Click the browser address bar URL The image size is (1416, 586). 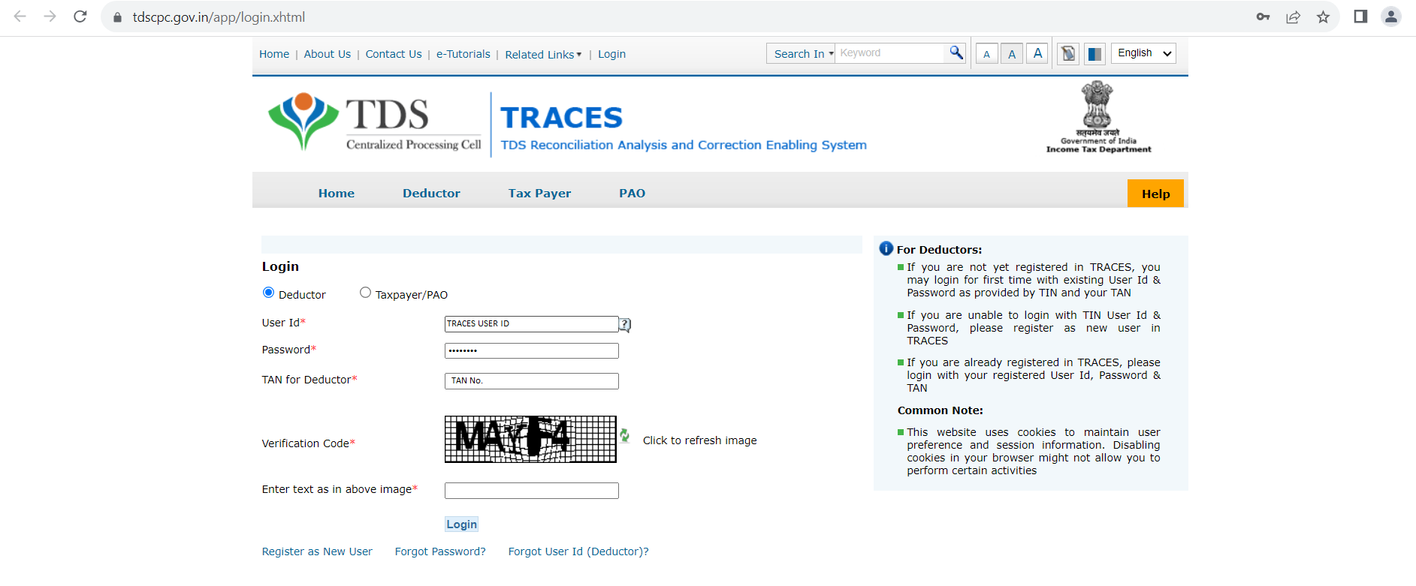(219, 17)
